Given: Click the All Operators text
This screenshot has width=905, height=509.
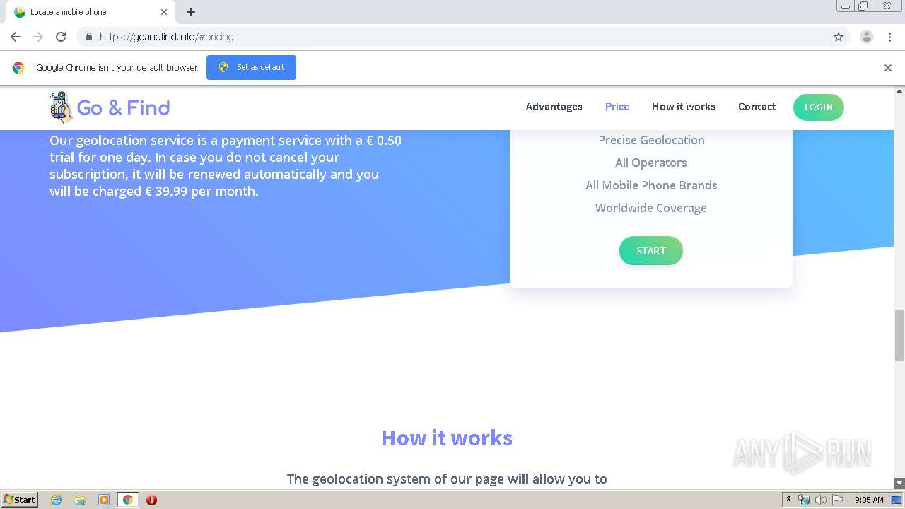Looking at the screenshot, I should coord(651,163).
